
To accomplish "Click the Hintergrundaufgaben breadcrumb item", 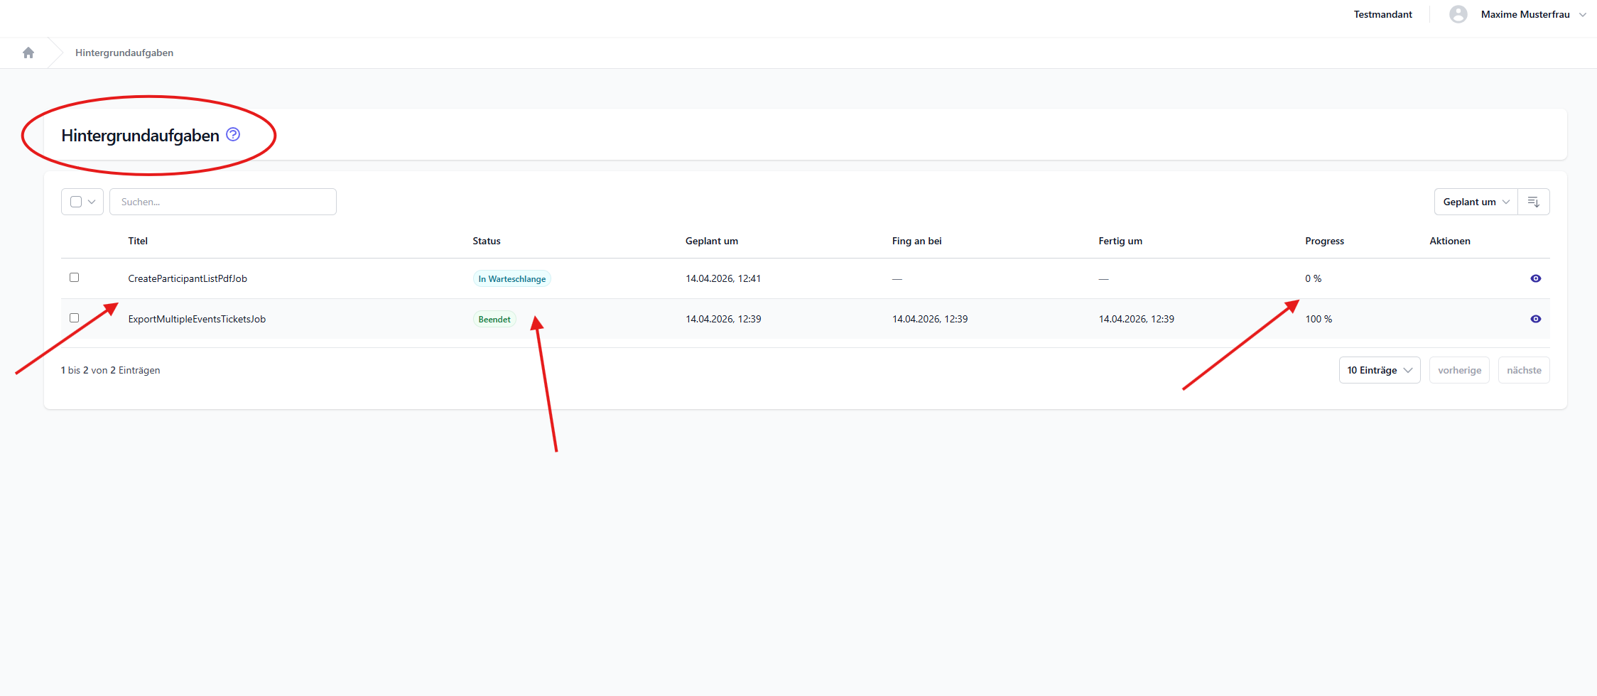I will 124,53.
